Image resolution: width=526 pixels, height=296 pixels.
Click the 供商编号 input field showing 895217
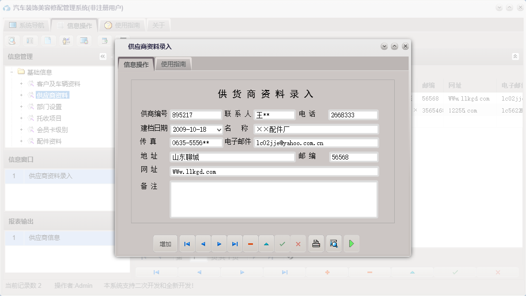pos(195,115)
